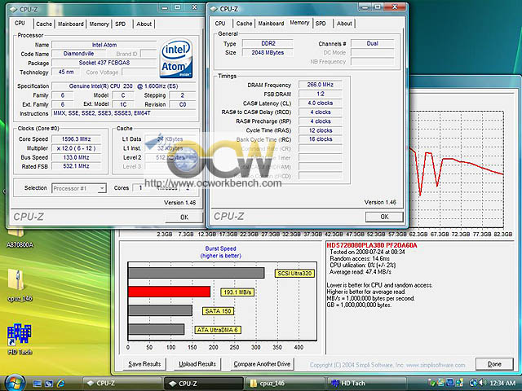Screen dimensions: 522x391
Task: Click Save Results in HD Tach
Action: (x=144, y=364)
